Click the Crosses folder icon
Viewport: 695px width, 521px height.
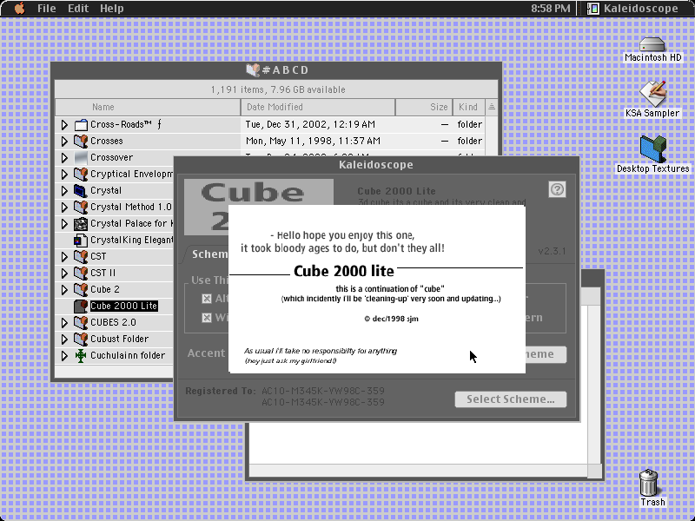coord(81,141)
